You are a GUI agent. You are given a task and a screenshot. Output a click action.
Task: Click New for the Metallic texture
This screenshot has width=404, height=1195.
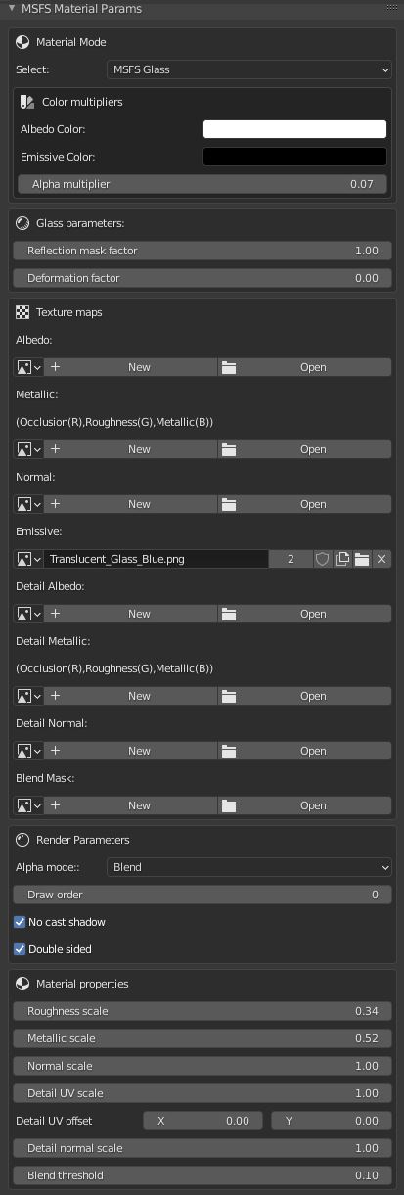(x=130, y=449)
